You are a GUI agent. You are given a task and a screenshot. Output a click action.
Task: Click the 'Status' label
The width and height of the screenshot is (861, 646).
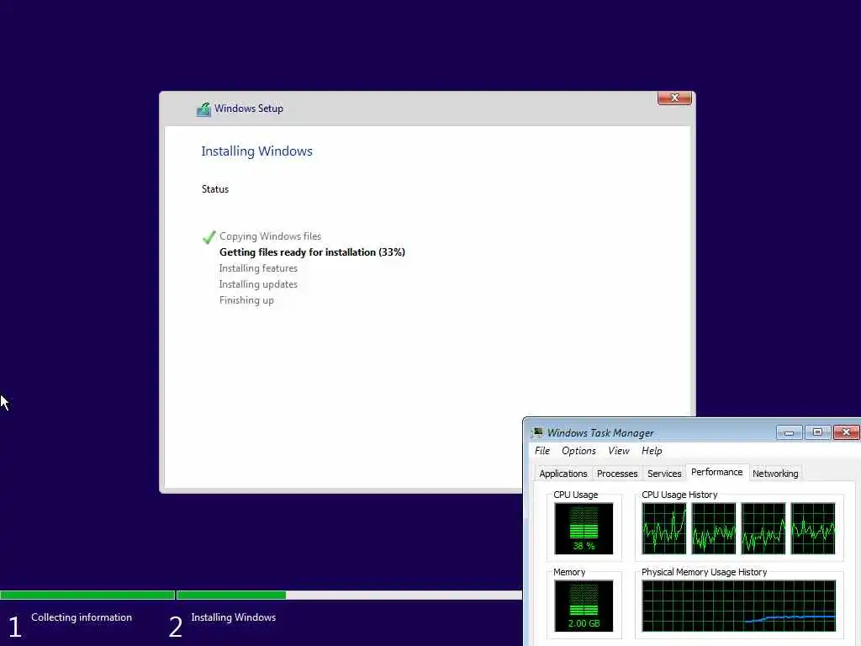[214, 189]
